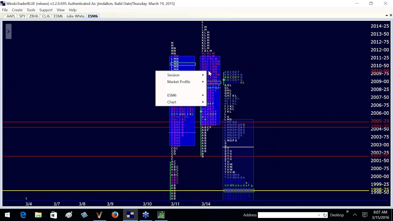Open the Support menu
This screenshot has width=393, height=221.
click(46, 10)
